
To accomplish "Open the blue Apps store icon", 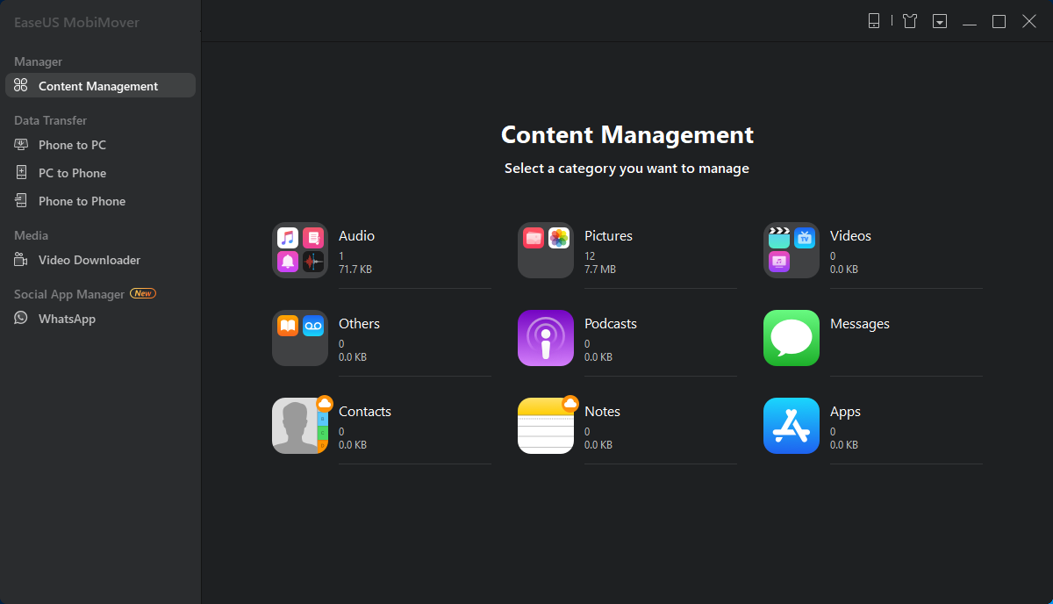I will tap(792, 426).
